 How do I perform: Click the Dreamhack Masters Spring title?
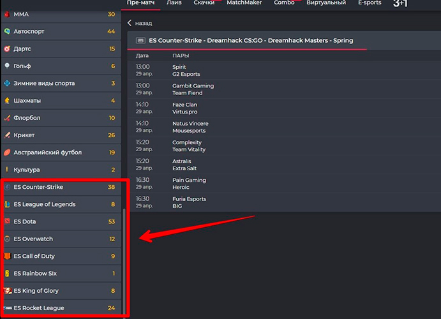tap(251, 40)
